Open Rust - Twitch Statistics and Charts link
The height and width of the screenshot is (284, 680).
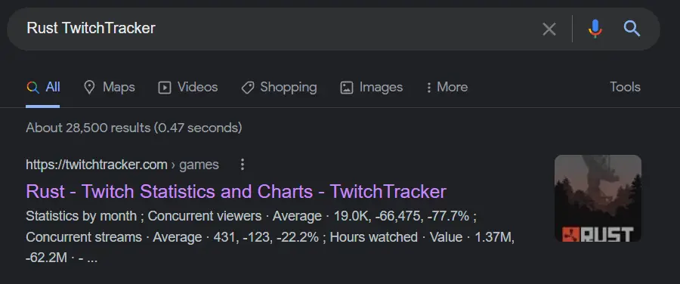pos(236,192)
